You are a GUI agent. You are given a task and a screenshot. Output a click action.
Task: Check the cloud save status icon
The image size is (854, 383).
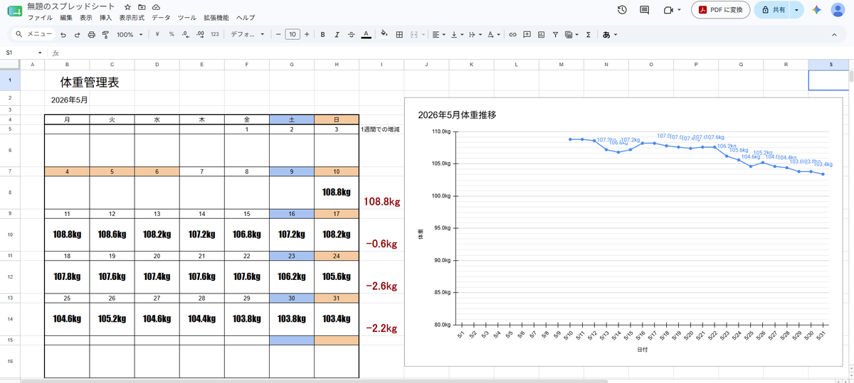point(156,6)
